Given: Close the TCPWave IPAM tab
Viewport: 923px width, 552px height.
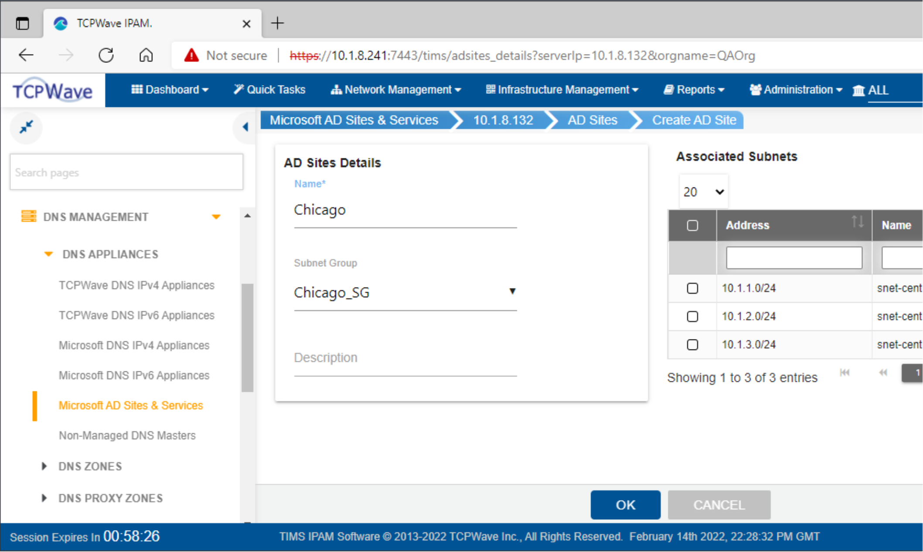Looking at the screenshot, I should tap(246, 24).
